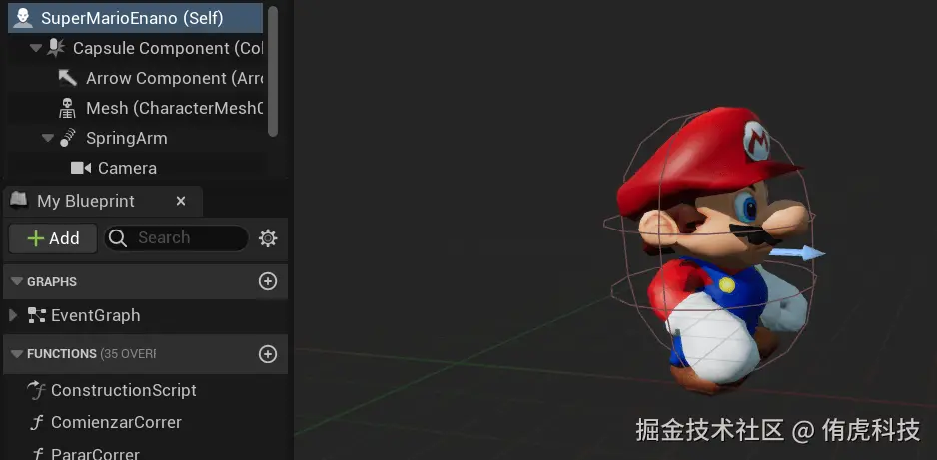
Task: Click the Camera component icon
Action: coord(81,168)
